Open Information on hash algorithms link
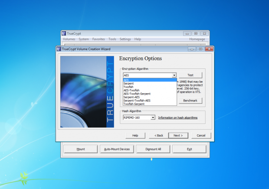Image resolution: width=269 pixels, height=189 pixels. [x=178, y=117]
